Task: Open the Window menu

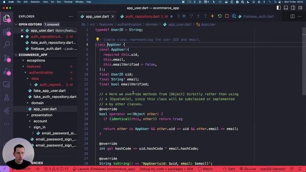Action: tap(79, 2)
